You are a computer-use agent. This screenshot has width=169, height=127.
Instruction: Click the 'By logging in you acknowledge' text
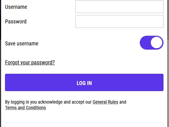point(48,102)
